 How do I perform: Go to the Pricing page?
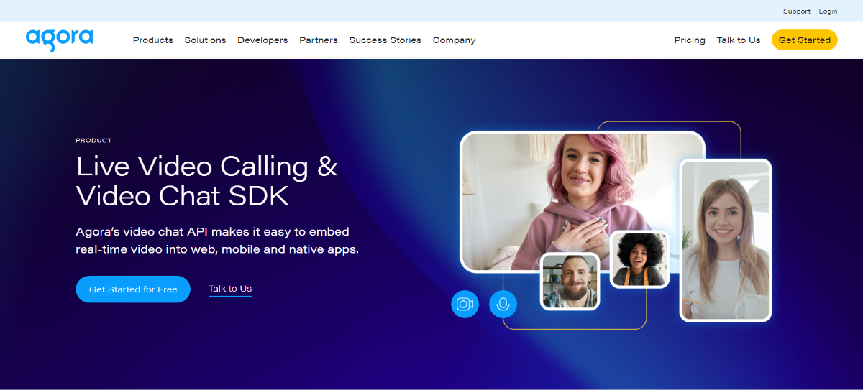(690, 40)
